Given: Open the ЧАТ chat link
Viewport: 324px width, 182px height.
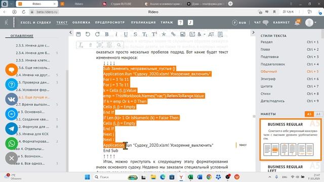Looking at the screenshot, I should click(x=261, y=22).
